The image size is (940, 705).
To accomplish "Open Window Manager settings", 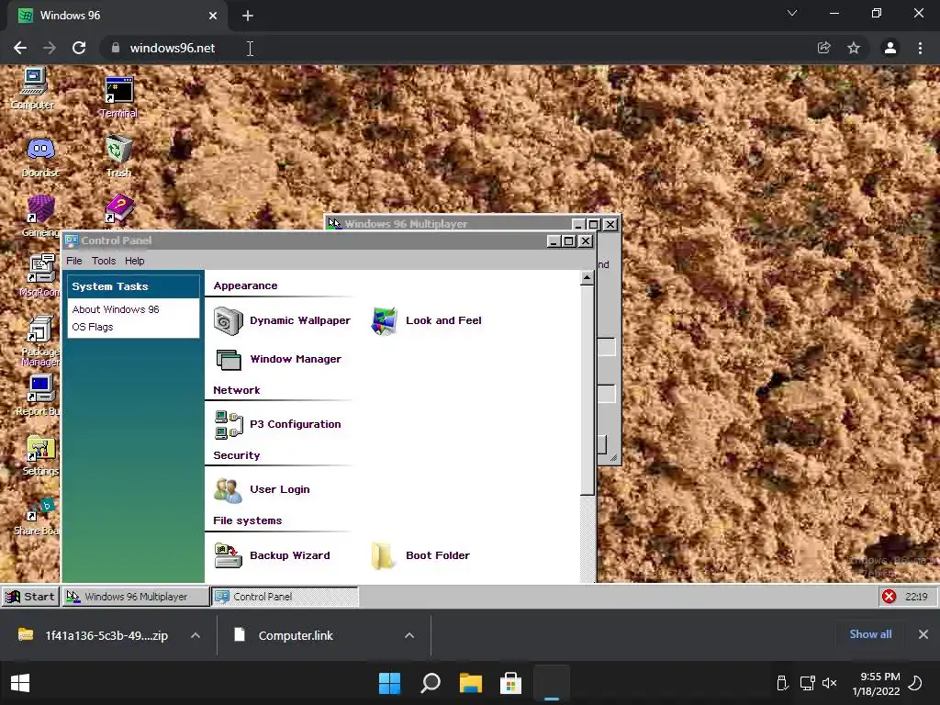I will (278, 359).
